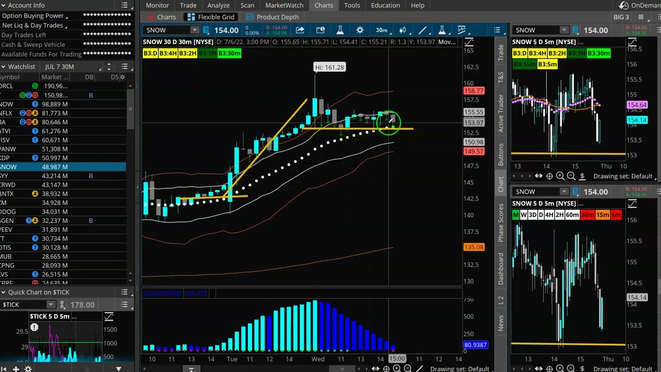
Task: Switch to the Flexible Grid subtab
Action: (211, 17)
